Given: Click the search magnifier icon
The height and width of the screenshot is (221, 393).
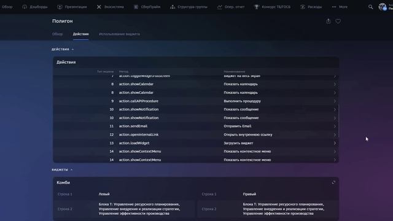Looking at the screenshot, I should coord(370,7).
